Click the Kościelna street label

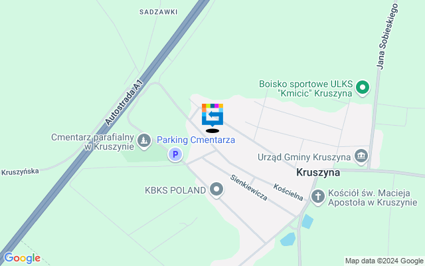(x=288, y=192)
